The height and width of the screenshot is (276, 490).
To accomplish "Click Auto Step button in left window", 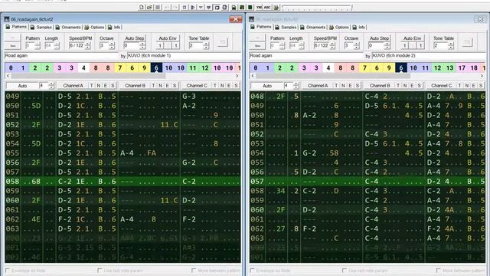I will tap(135, 38).
